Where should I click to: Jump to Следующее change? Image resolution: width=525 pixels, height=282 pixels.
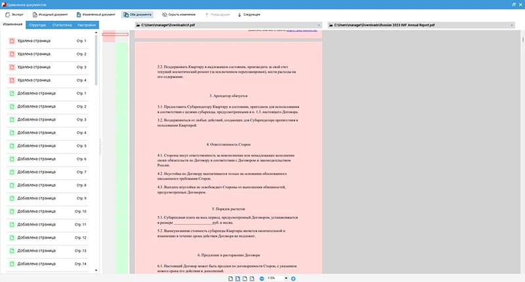[249, 14]
